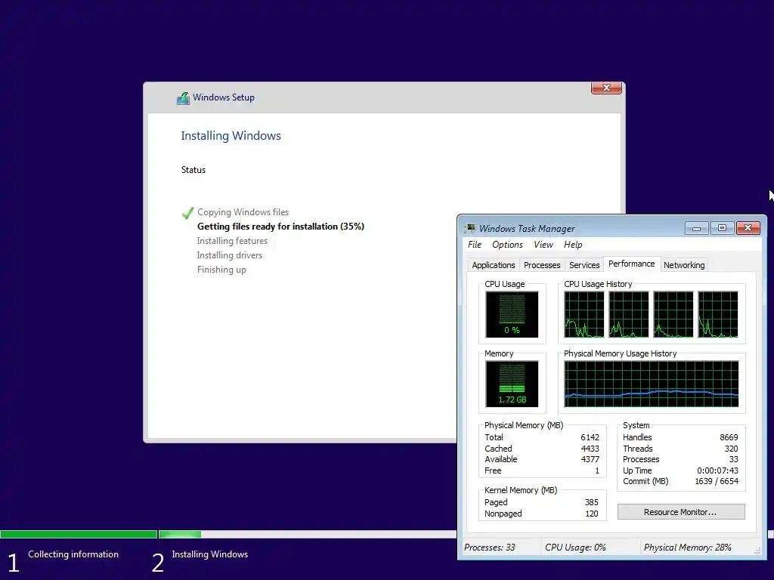The height and width of the screenshot is (580, 774).
Task: Click the Kernel Nonpaged value 120
Action: coord(591,514)
